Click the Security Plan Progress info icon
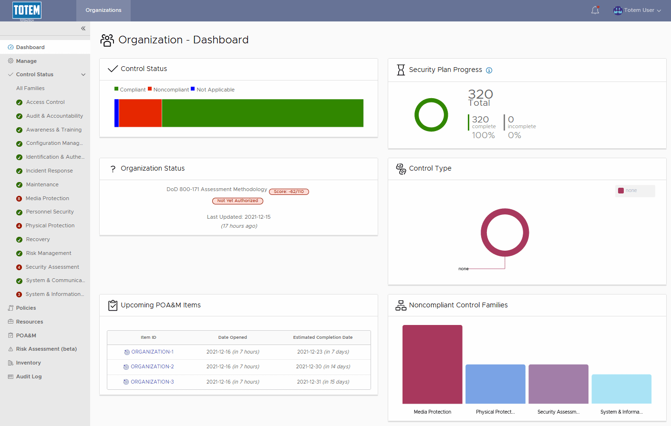The height and width of the screenshot is (426, 671). click(489, 70)
